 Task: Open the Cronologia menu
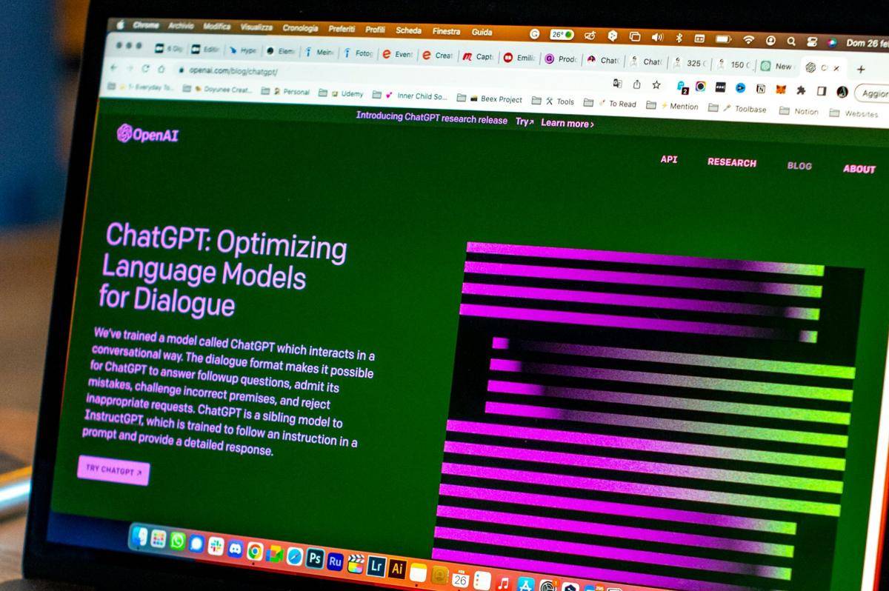coord(300,28)
